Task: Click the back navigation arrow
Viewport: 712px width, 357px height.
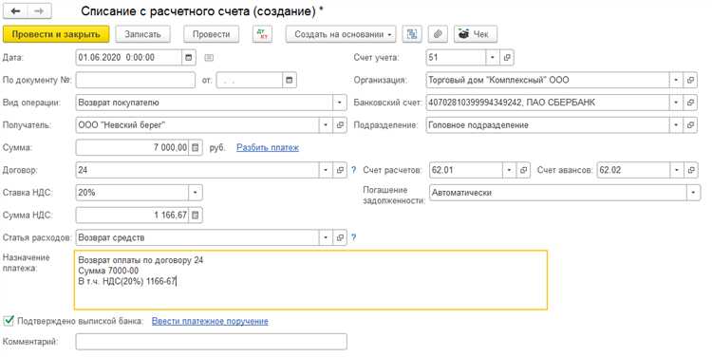Action: pos(15,11)
